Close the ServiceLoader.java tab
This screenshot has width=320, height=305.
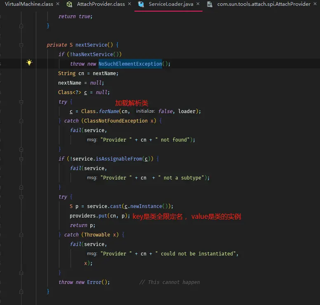pos(198,4)
